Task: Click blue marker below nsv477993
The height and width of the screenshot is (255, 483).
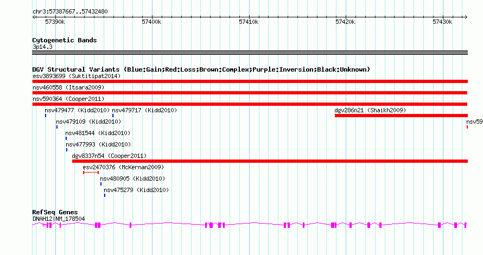Action: [67, 150]
